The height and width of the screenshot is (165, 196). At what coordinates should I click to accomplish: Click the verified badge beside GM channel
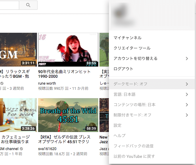tap(21, 149)
